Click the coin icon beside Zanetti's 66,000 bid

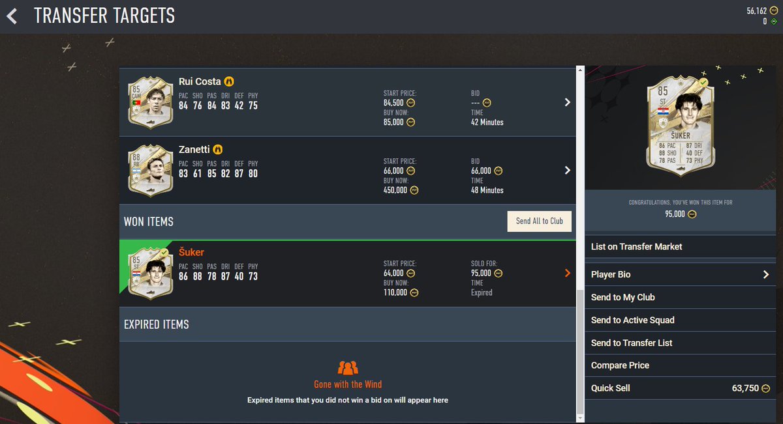click(x=498, y=171)
